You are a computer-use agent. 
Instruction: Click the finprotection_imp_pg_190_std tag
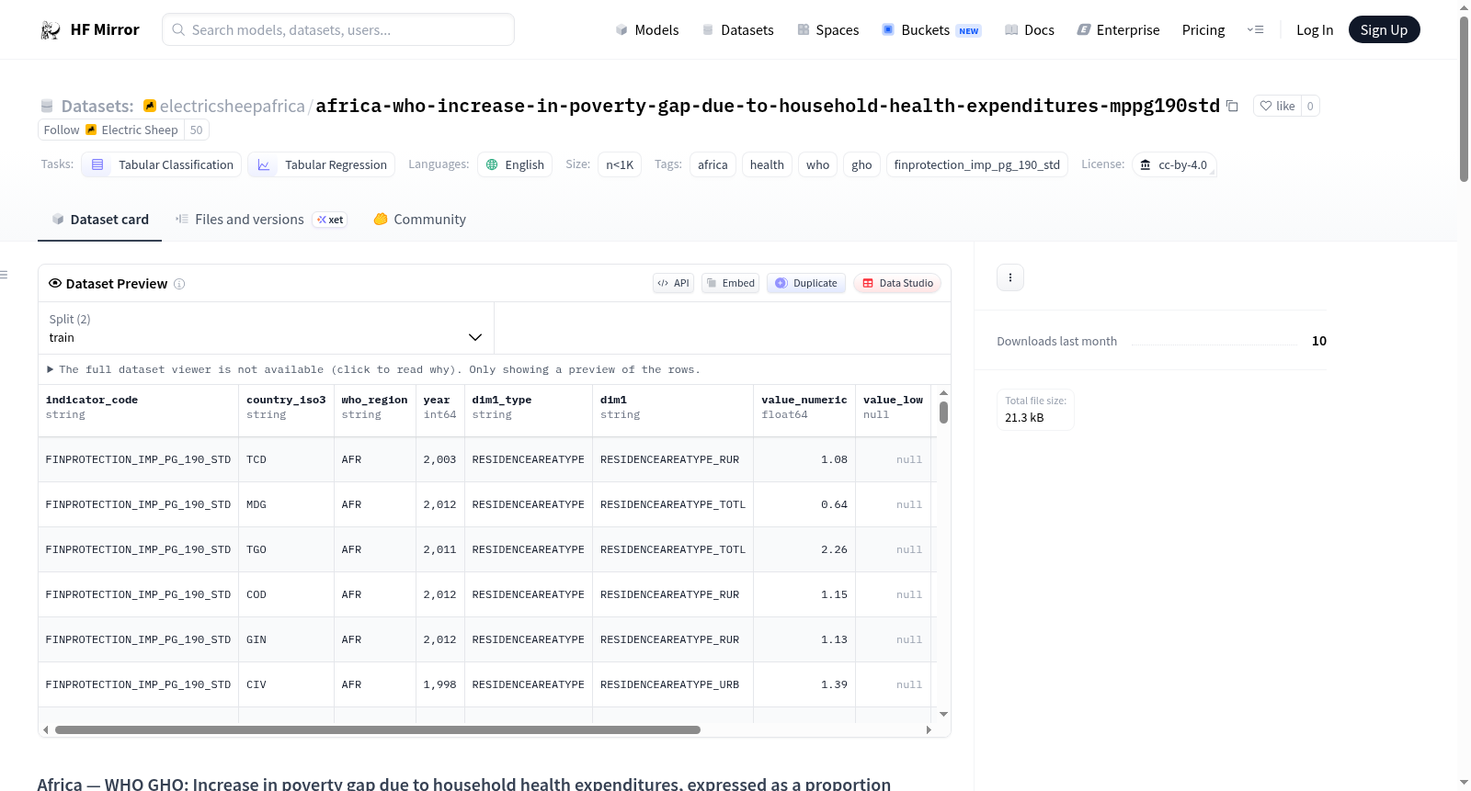pyautogui.click(x=976, y=164)
